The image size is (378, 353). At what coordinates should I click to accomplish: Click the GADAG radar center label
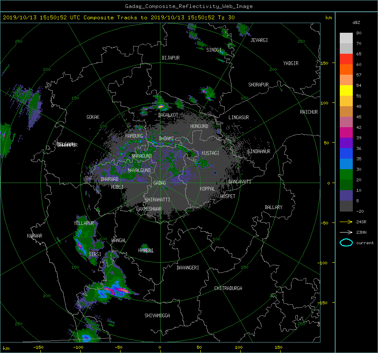point(160,183)
